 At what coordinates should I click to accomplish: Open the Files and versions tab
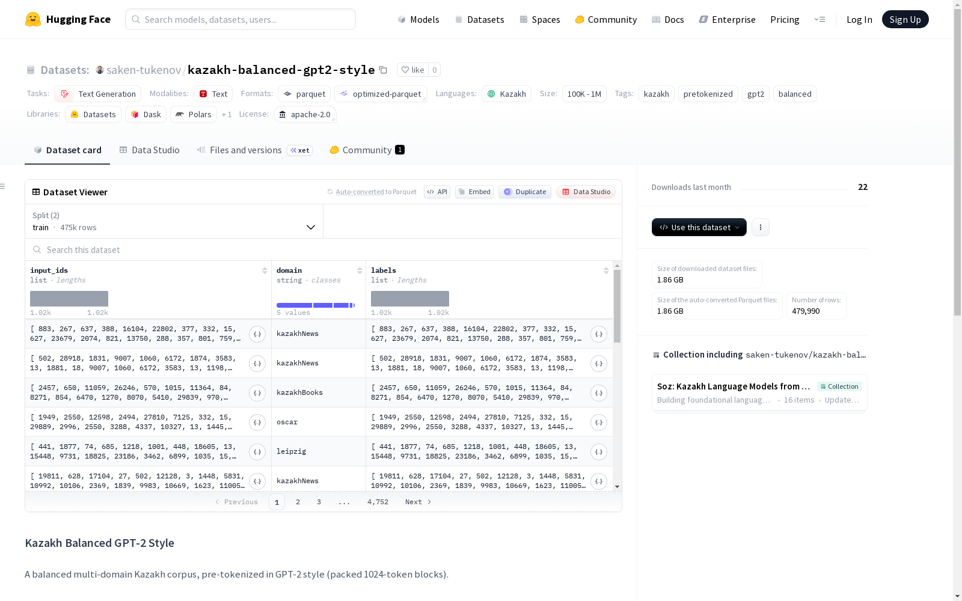254,150
